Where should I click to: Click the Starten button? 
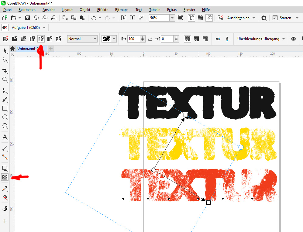click(283, 18)
